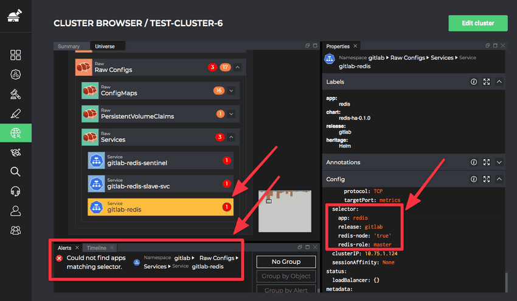
Task: Close the Properties tab
Action: [x=355, y=46]
